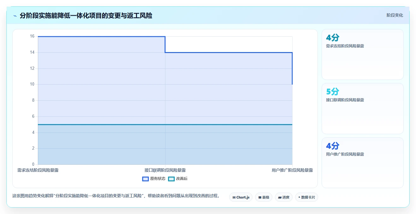
Task: Click the icon in the 进度 tag
Action: (x=280, y=197)
